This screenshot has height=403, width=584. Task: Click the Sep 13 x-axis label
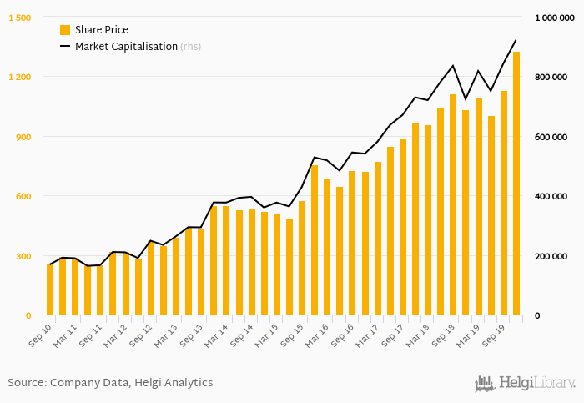[x=192, y=333]
